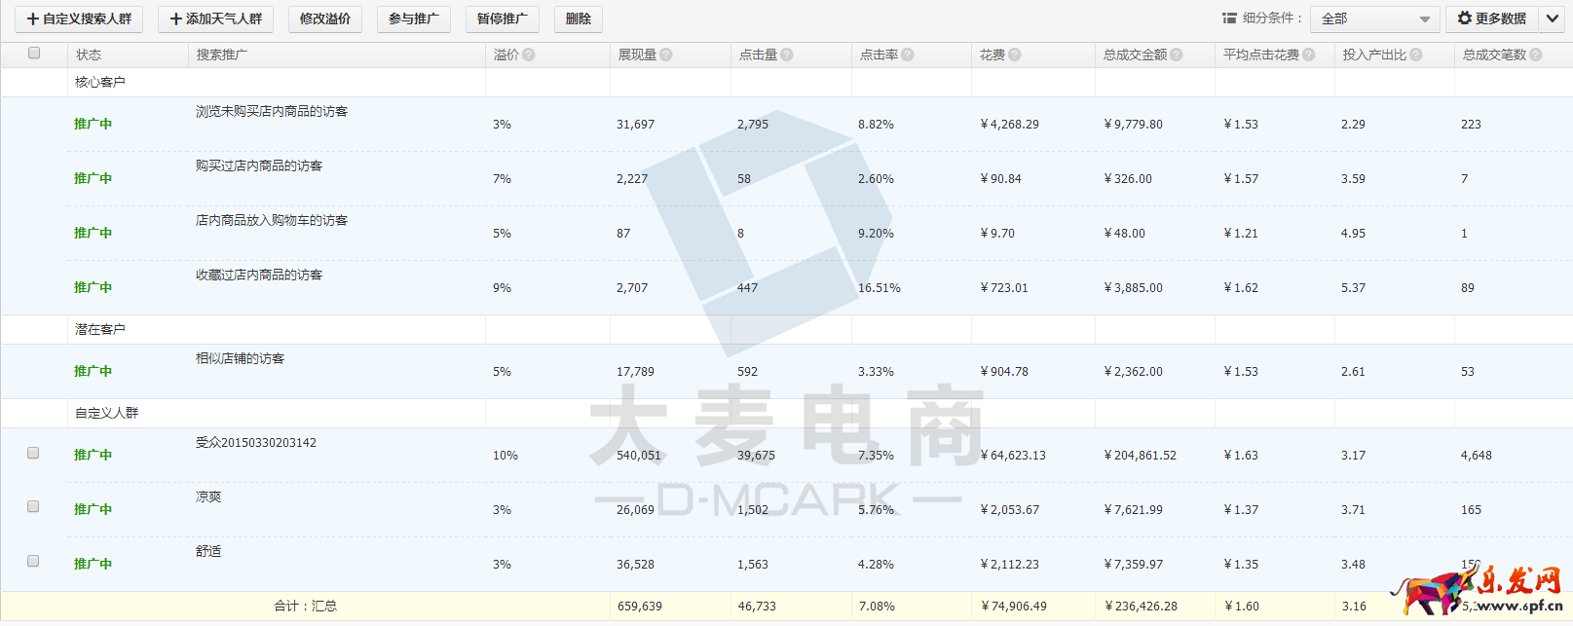Click the 修改溢价 button

(x=325, y=19)
